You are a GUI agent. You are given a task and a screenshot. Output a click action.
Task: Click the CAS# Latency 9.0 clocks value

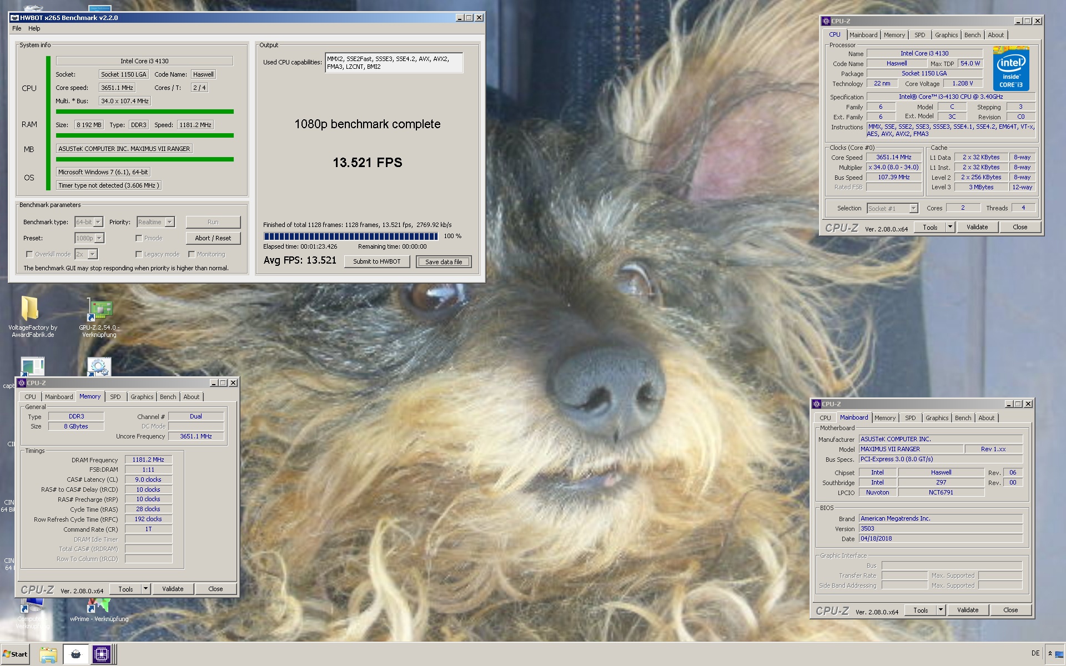click(x=148, y=480)
